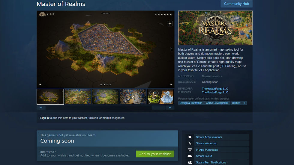Viewport: 294px width, 165px height.
Task: Click the large 'Coming soon' heading
Action: [x=57, y=141]
